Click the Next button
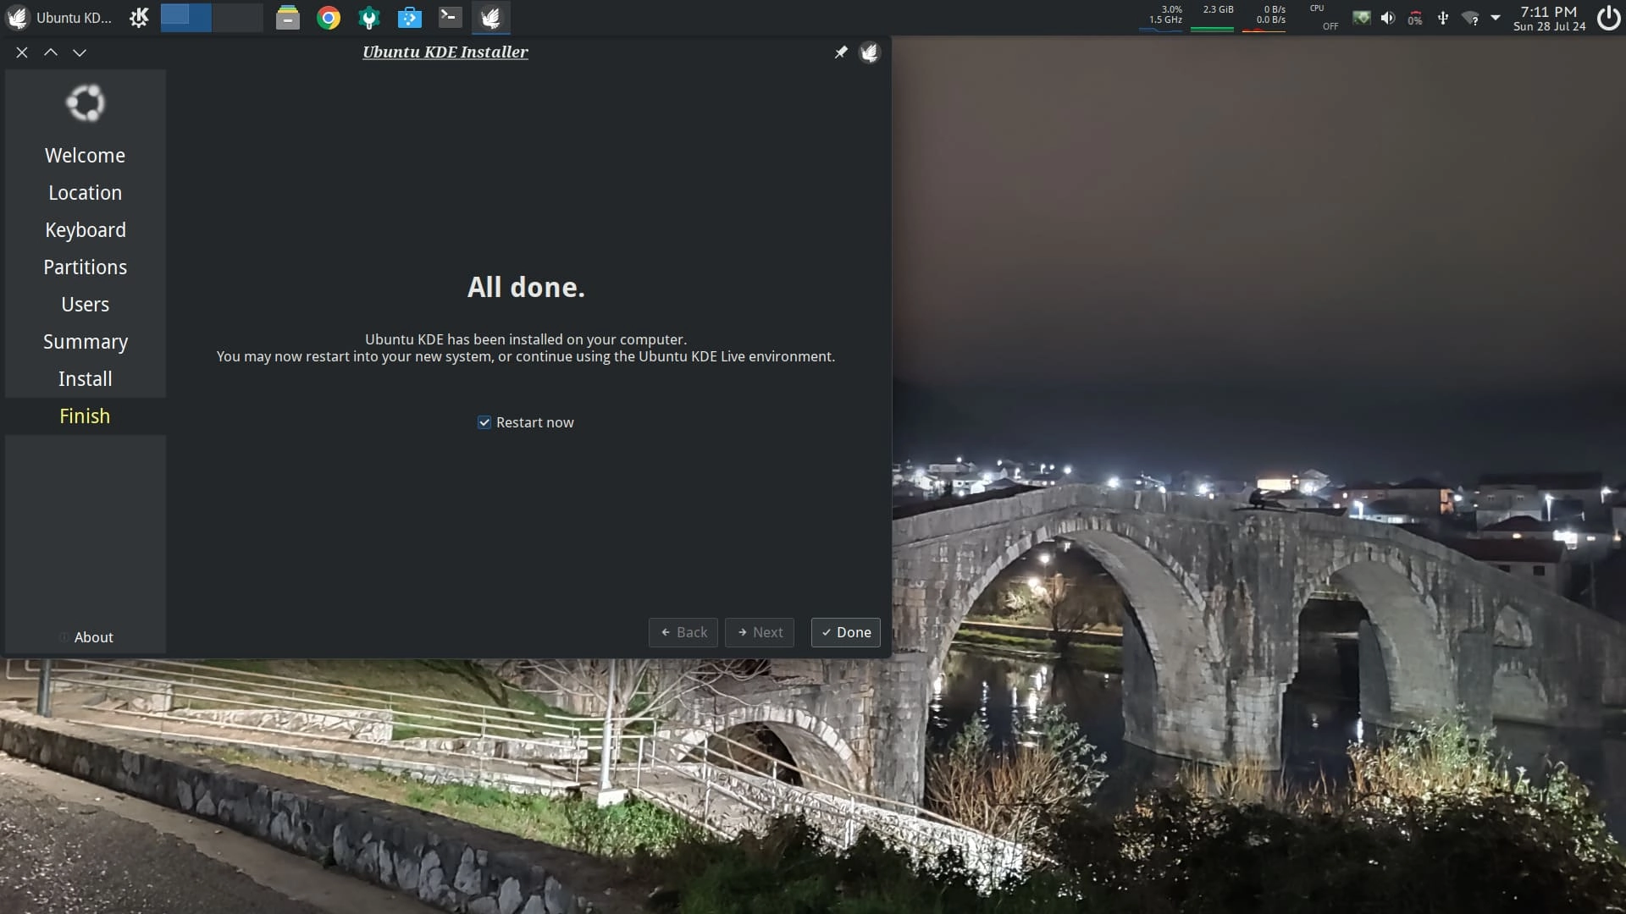Viewport: 1626px width, 914px height. coord(760,632)
